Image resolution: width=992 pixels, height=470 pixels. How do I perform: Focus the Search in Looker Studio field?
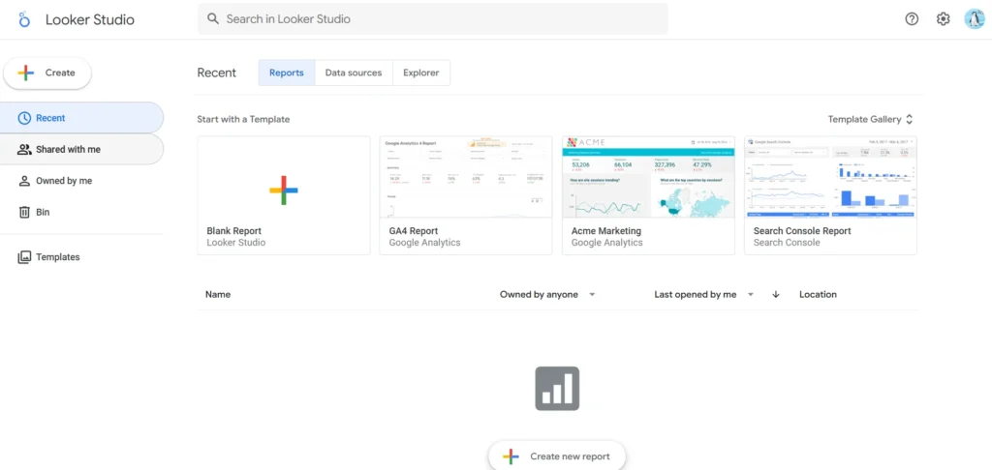[x=433, y=19]
